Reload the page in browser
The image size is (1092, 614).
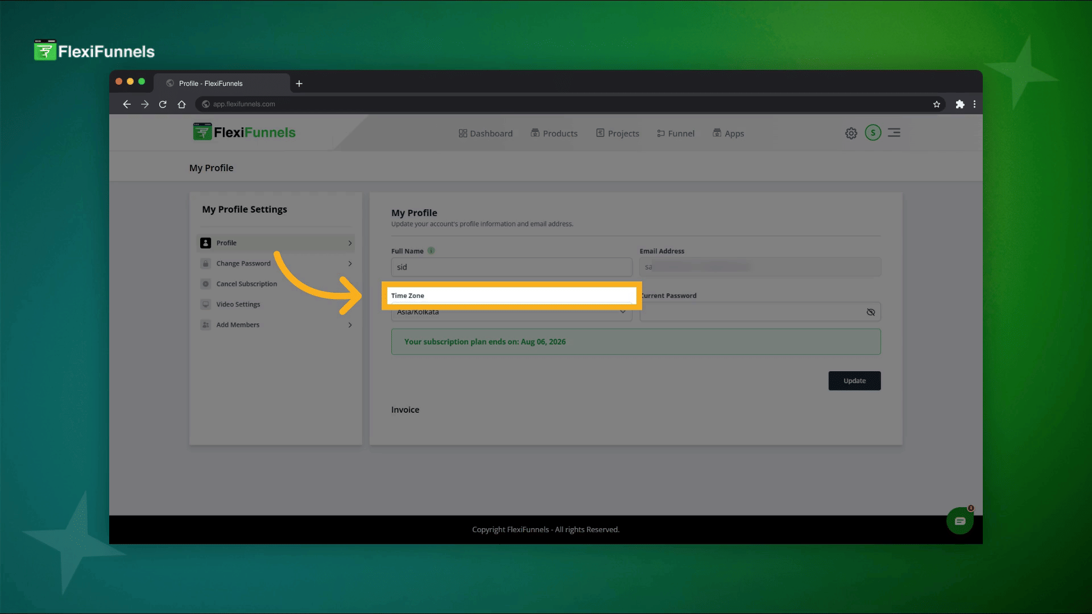(163, 104)
